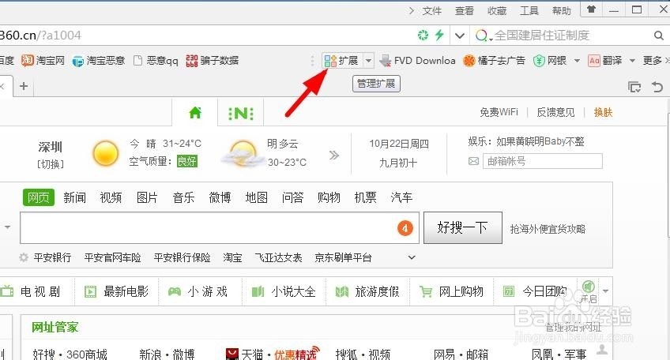Open the tab list icon
The image size is (670, 360).
(634, 87)
